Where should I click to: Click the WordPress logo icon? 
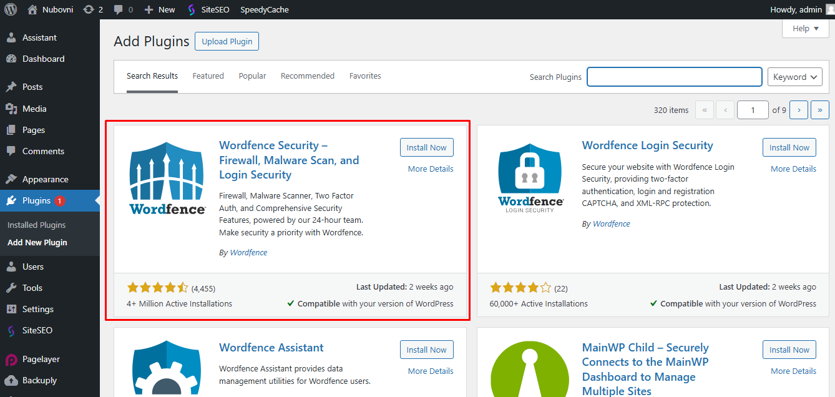point(11,9)
